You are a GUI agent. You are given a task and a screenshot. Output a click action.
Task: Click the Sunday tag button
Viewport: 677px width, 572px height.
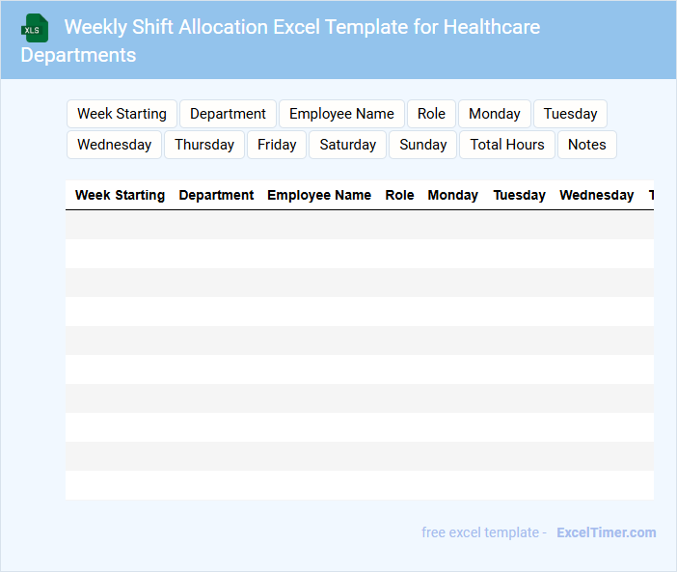(x=422, y=145)
